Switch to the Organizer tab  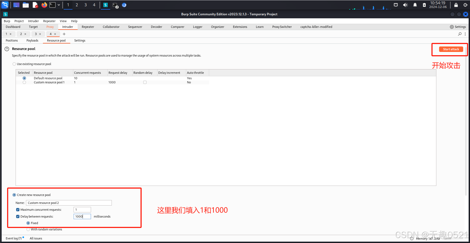point(218,27)
